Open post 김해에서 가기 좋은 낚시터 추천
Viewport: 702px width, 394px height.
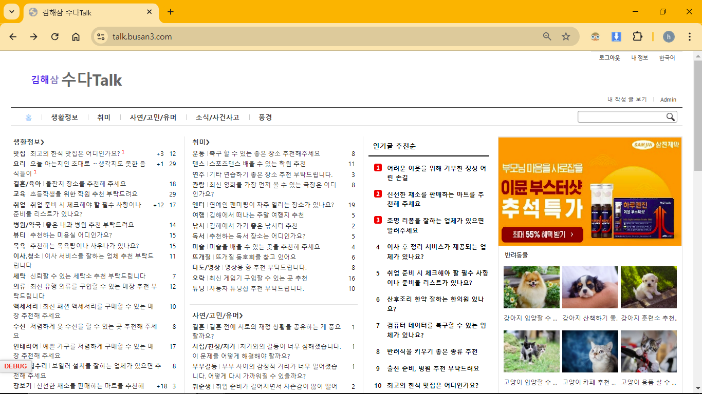pyautogui.click(x=253, y=226)
